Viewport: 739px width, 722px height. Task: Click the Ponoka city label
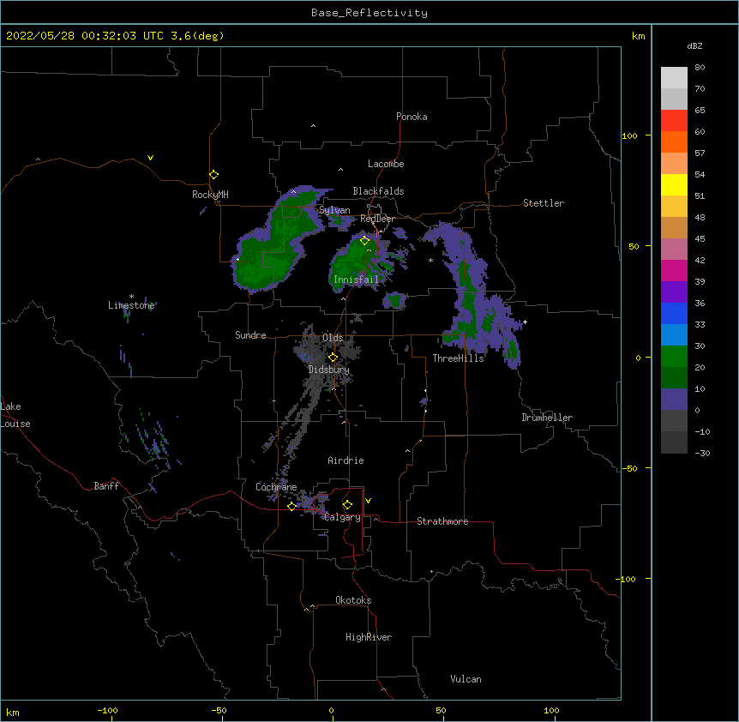coord(412,117)
